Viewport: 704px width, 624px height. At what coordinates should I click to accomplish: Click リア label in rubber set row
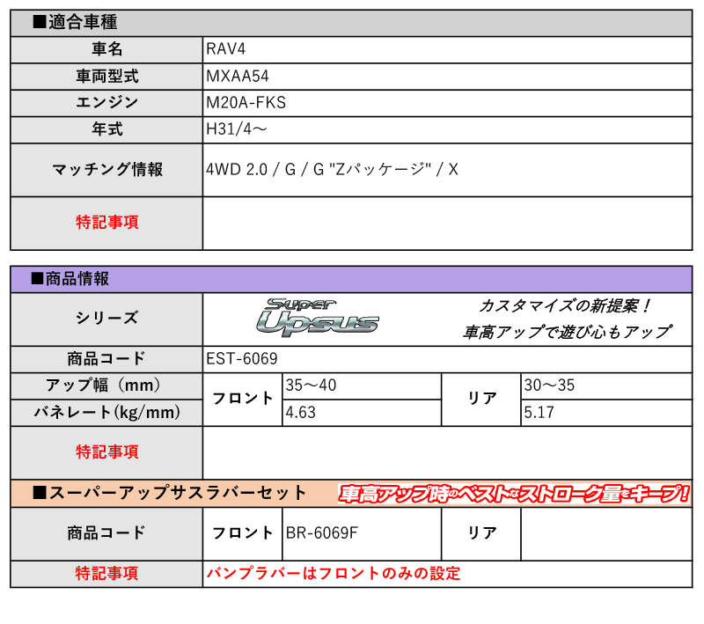pyautogui.click(x=481, y=533)
